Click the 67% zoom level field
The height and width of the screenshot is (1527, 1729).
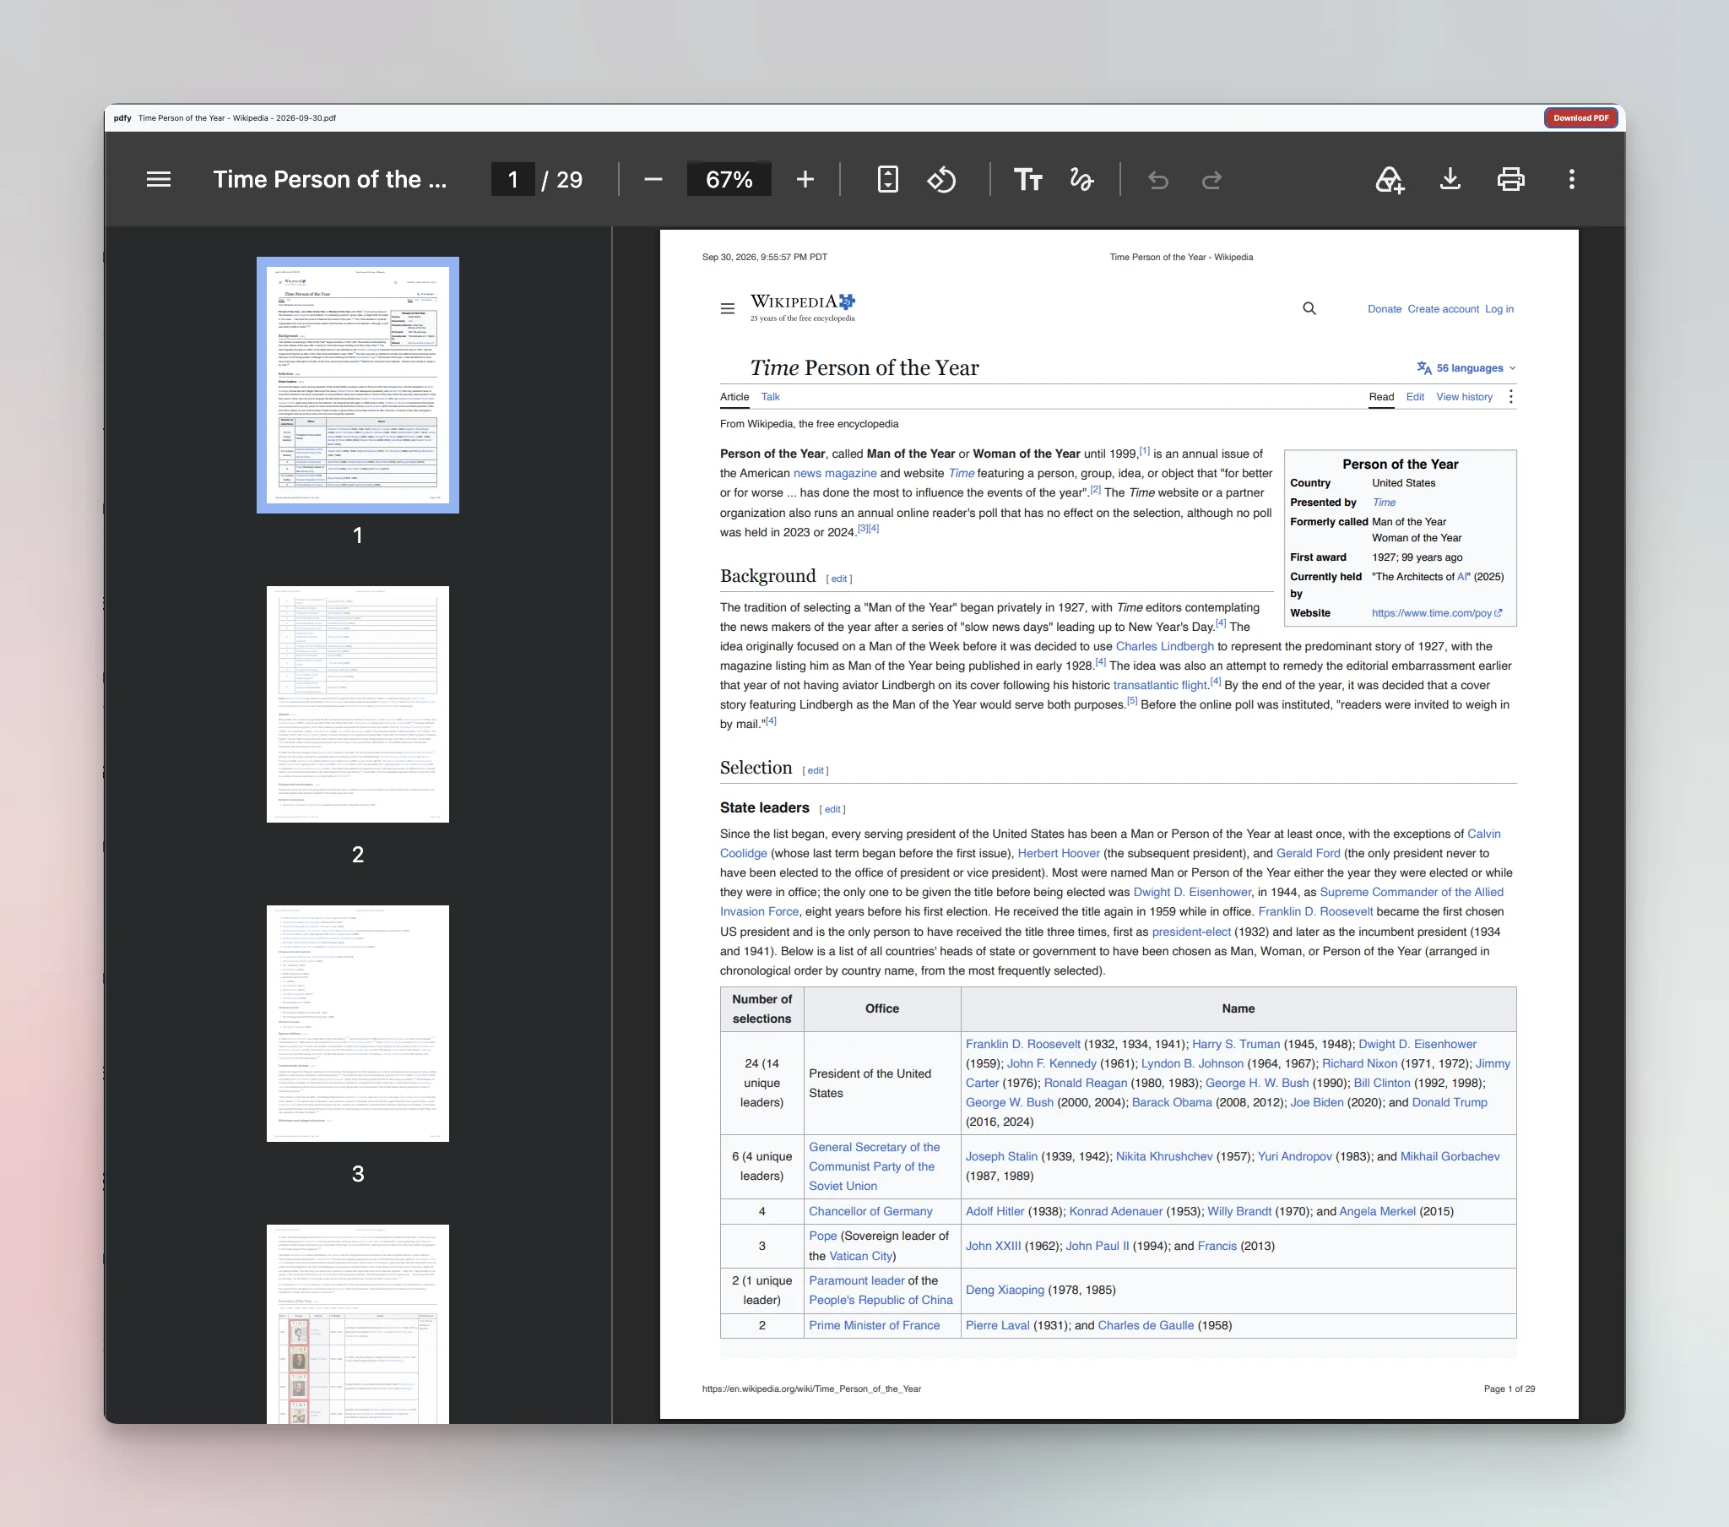729,179
